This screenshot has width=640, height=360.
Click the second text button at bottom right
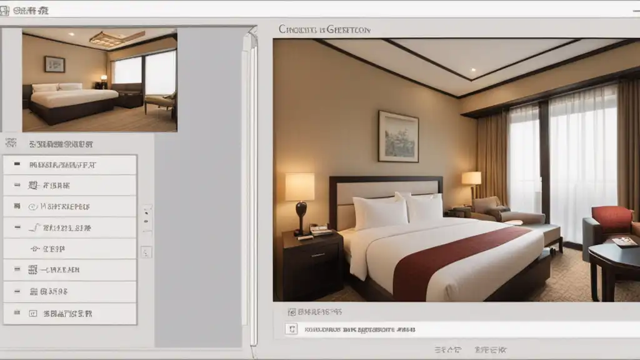490,350
